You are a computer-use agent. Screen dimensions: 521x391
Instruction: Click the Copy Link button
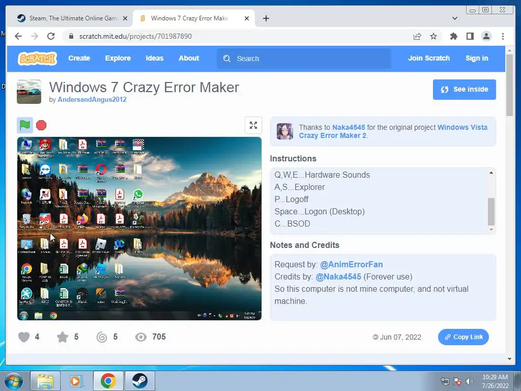click(463, 337)
